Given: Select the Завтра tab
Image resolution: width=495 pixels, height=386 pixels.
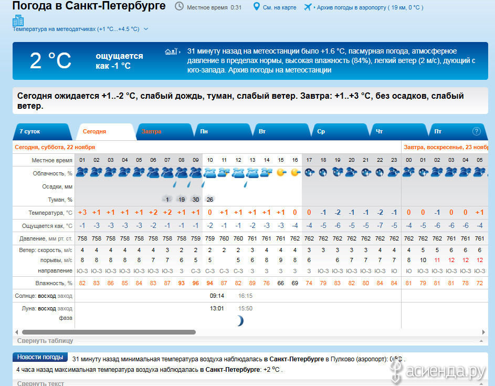Looking at the screenshot, I should [151, 131].
